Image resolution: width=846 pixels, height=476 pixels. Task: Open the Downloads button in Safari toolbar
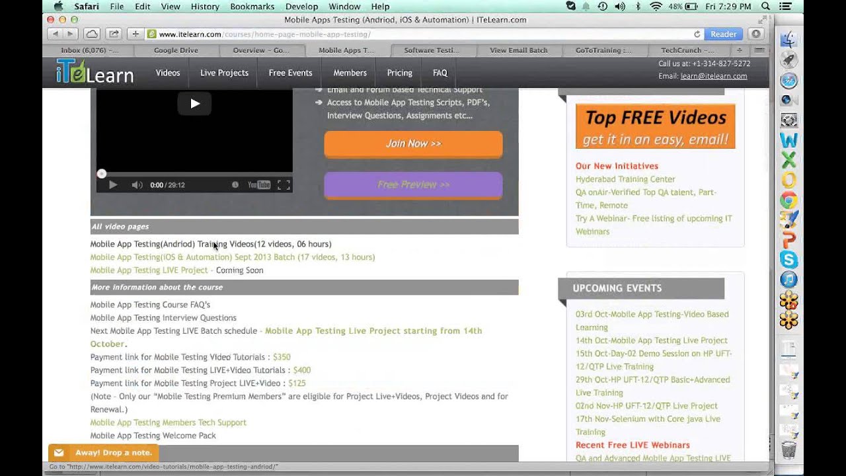756,34
